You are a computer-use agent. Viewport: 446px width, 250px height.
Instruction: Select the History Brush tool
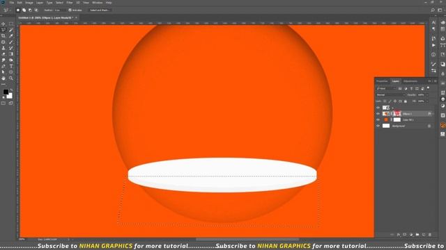(x=11, y=48)
